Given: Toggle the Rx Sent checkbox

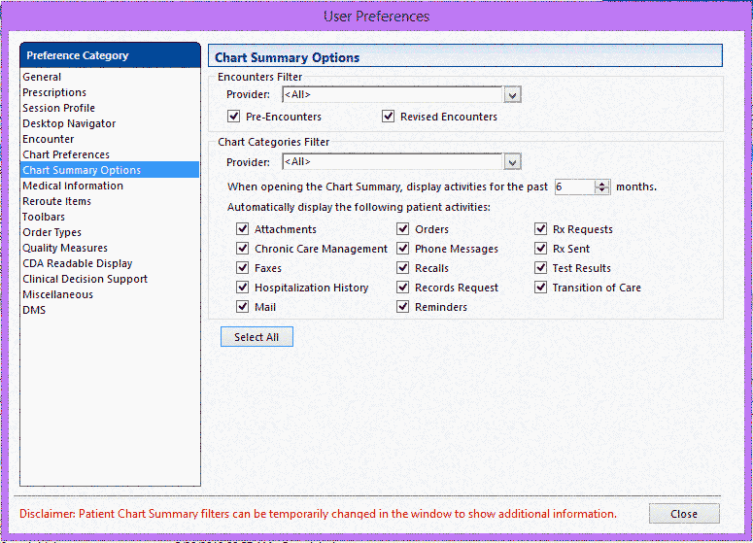Looking at the screenshot, I should point(541,249).
